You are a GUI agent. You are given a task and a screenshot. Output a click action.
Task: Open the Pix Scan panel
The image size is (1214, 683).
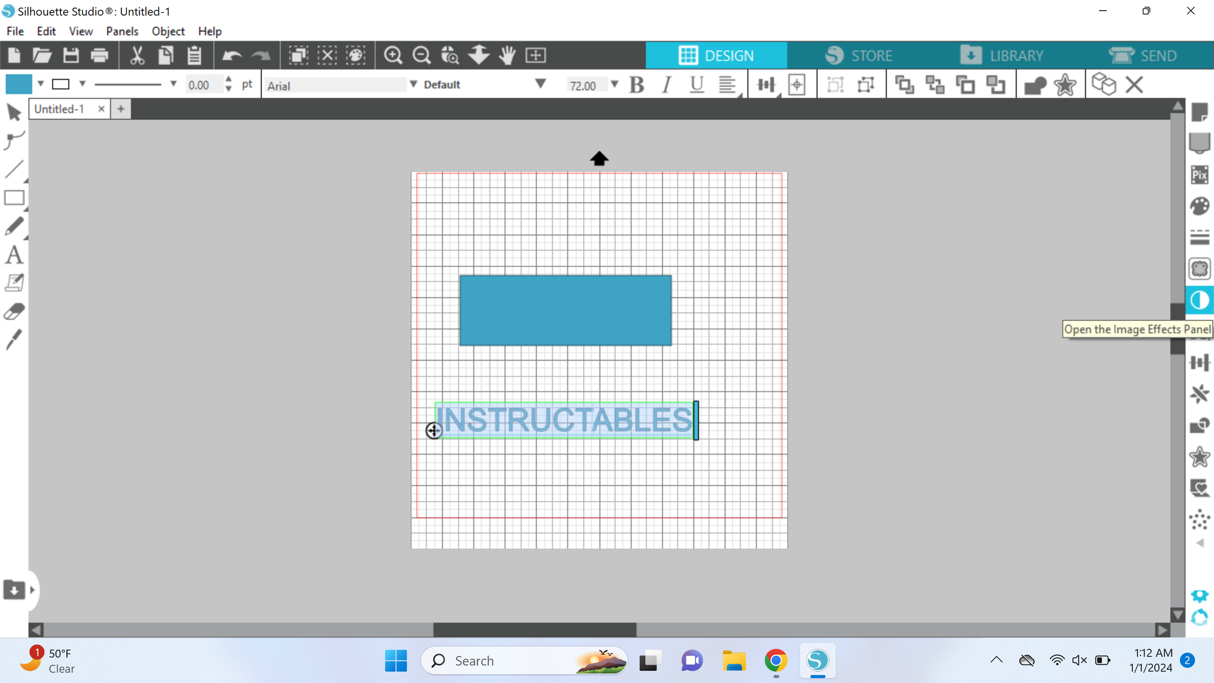pyautogui.click(x=1199, y=175)
